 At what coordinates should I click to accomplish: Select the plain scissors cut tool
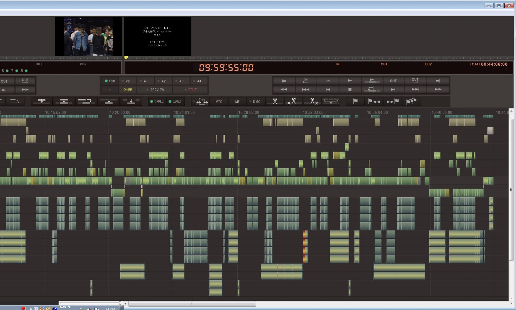tap(275, 101)
